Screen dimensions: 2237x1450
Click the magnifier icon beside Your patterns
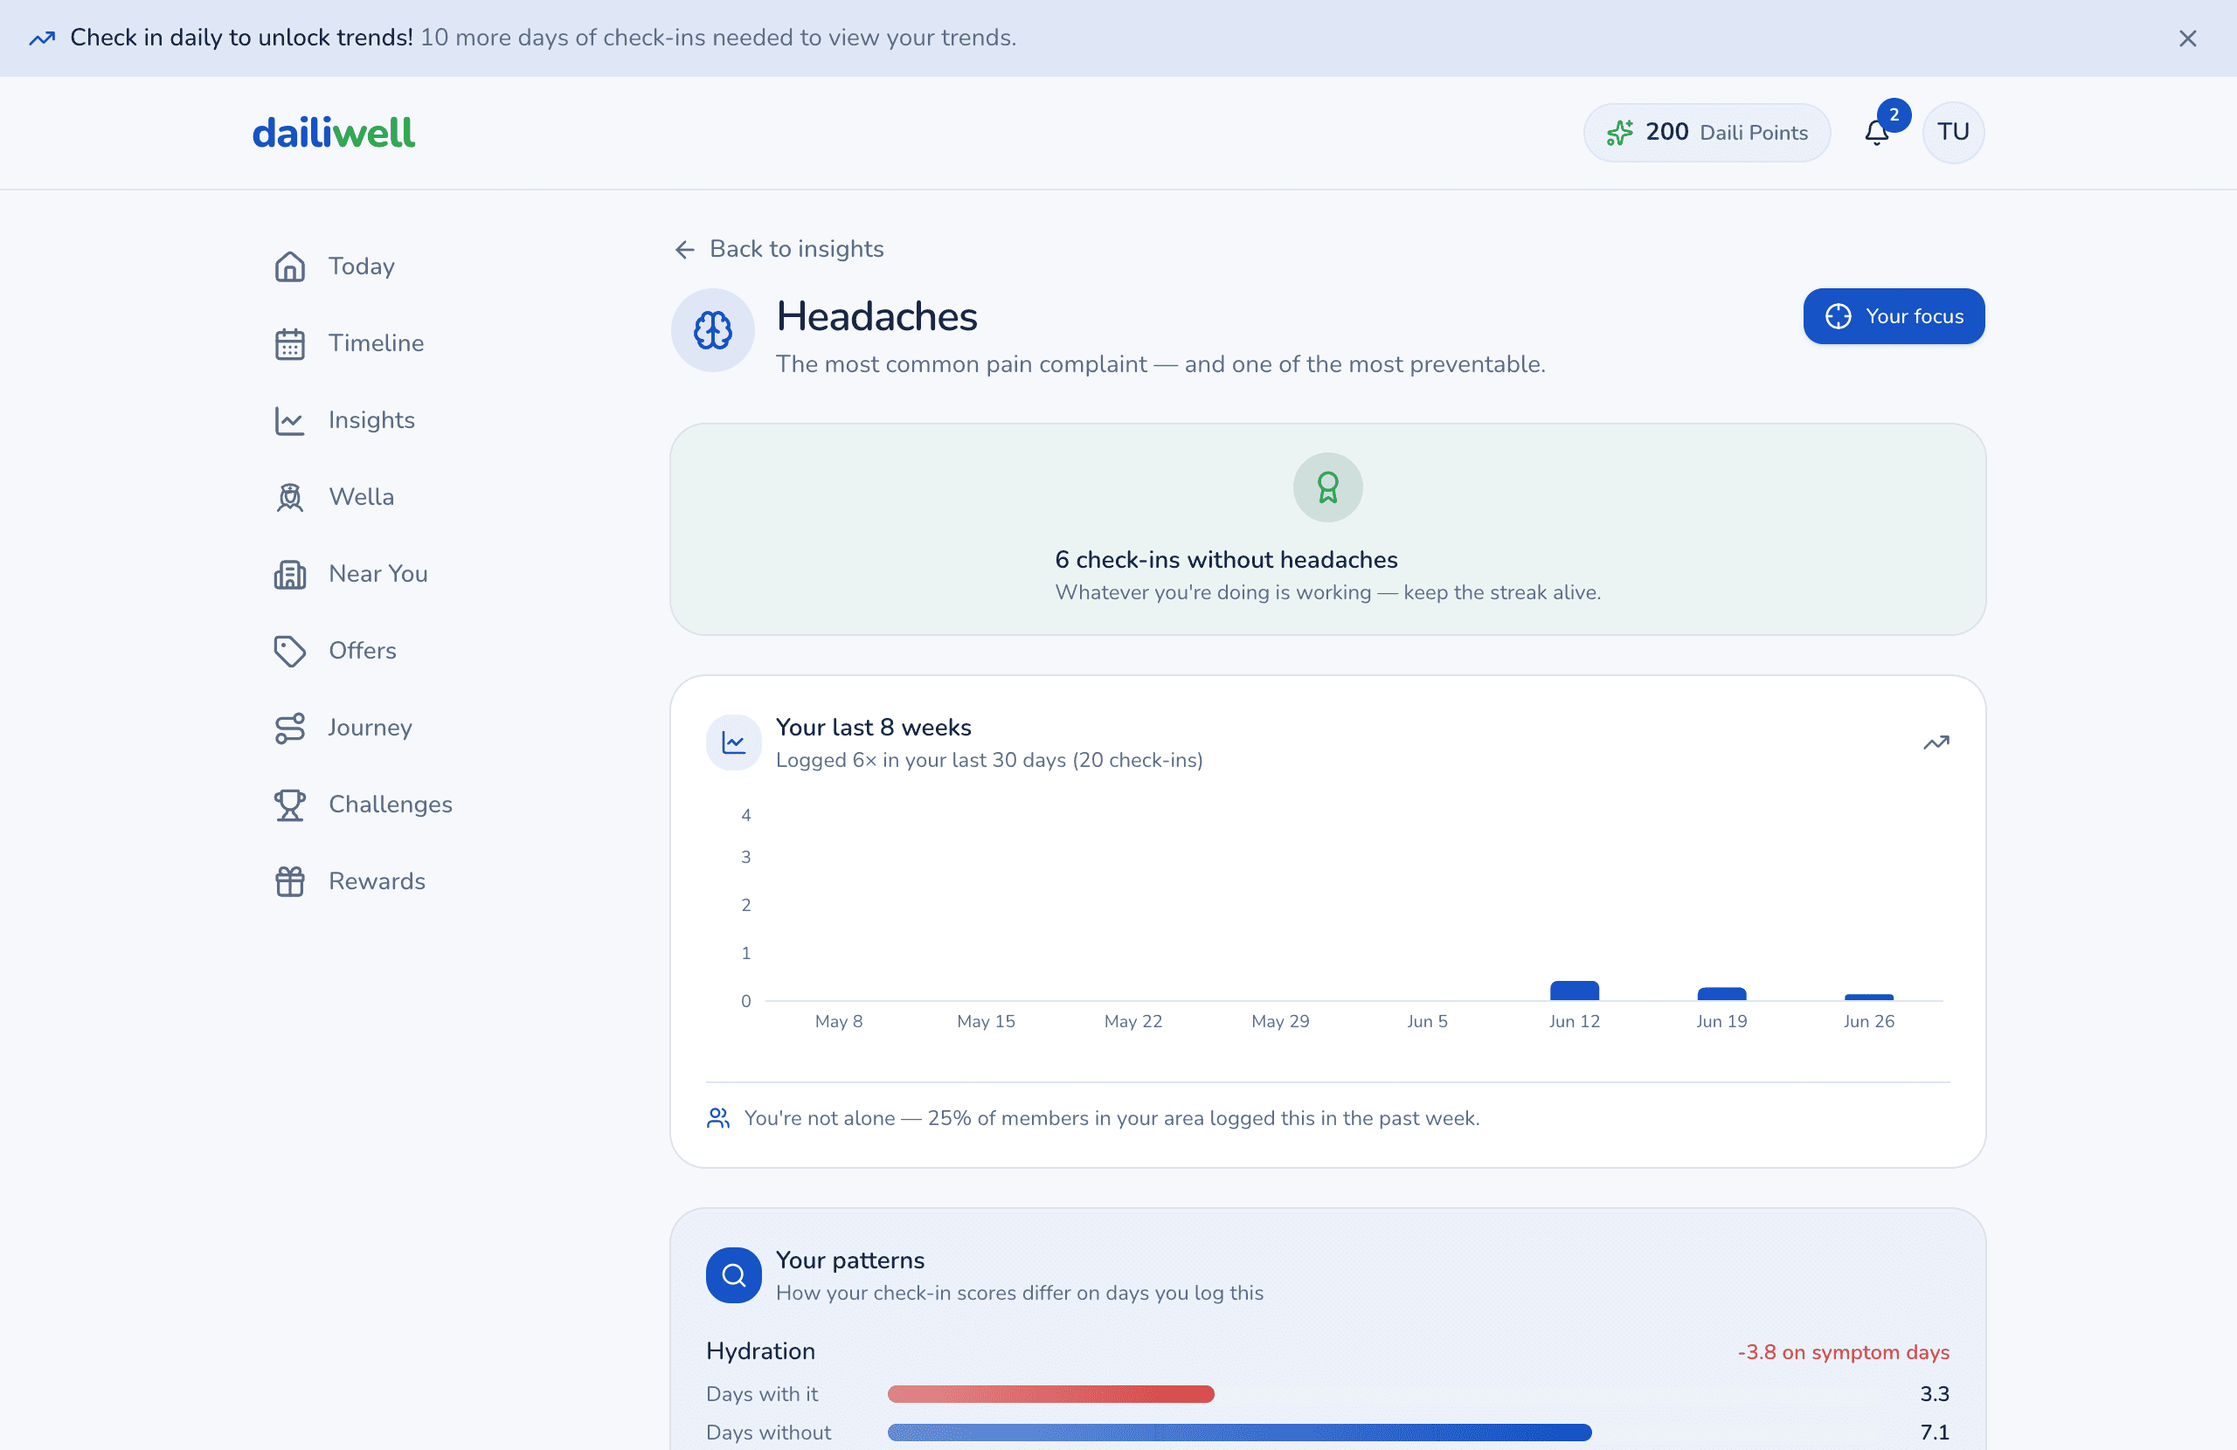click(x=733, y=1275)
